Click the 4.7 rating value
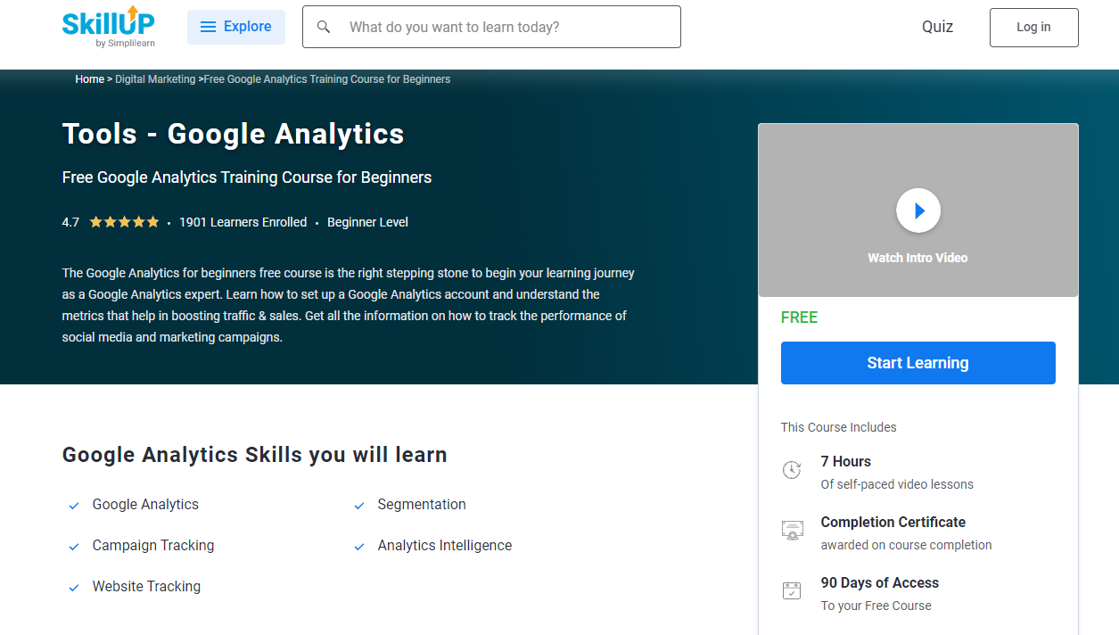1119x635 pixels. click(x=70, y=222)
